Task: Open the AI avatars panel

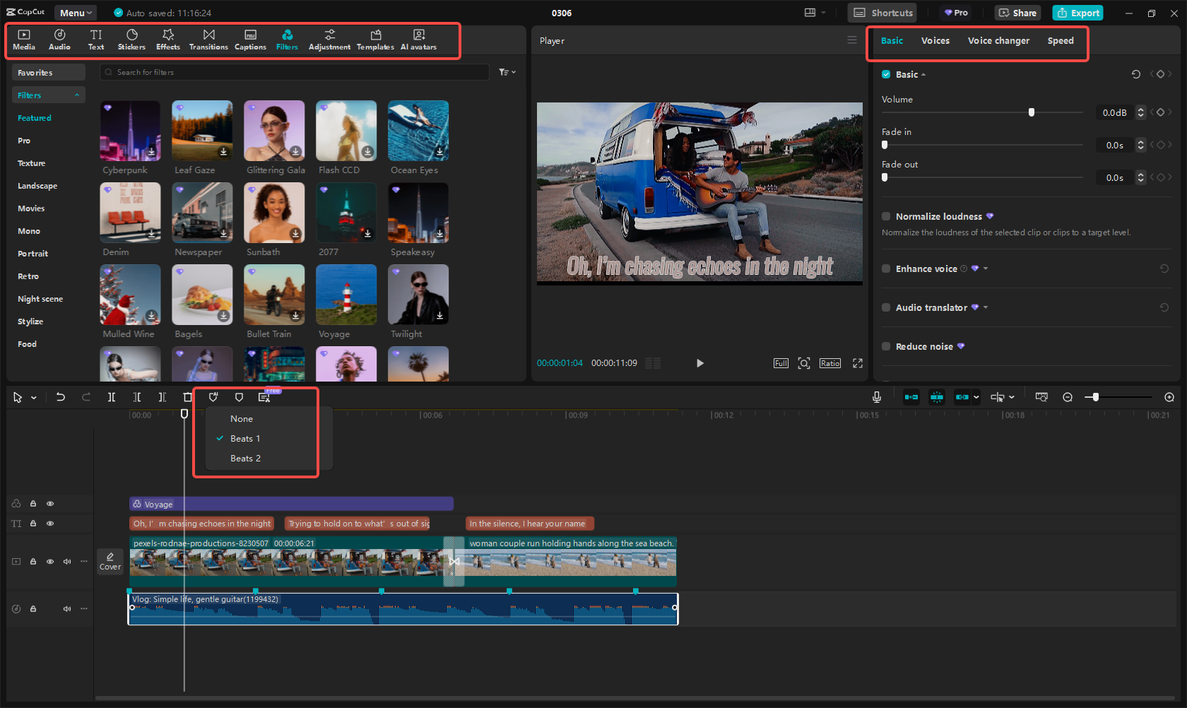Action: click(x=418, y=40)
